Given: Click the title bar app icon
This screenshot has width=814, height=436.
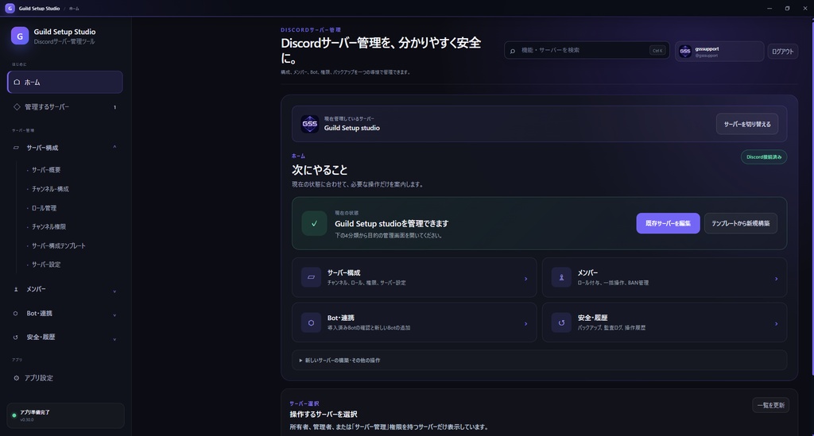Looking at the screenshot, I should click(x=10, y=8).
